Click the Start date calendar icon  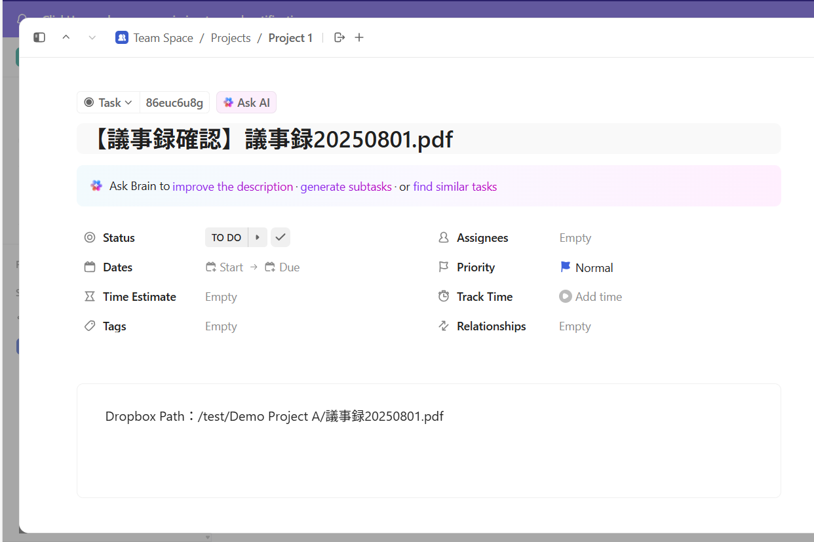211,267
